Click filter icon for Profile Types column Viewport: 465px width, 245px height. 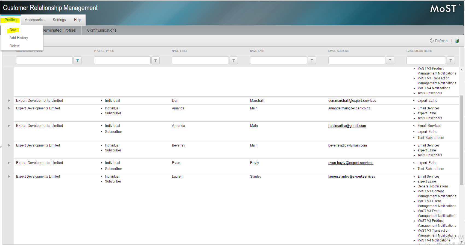click(x=156, y=60)
